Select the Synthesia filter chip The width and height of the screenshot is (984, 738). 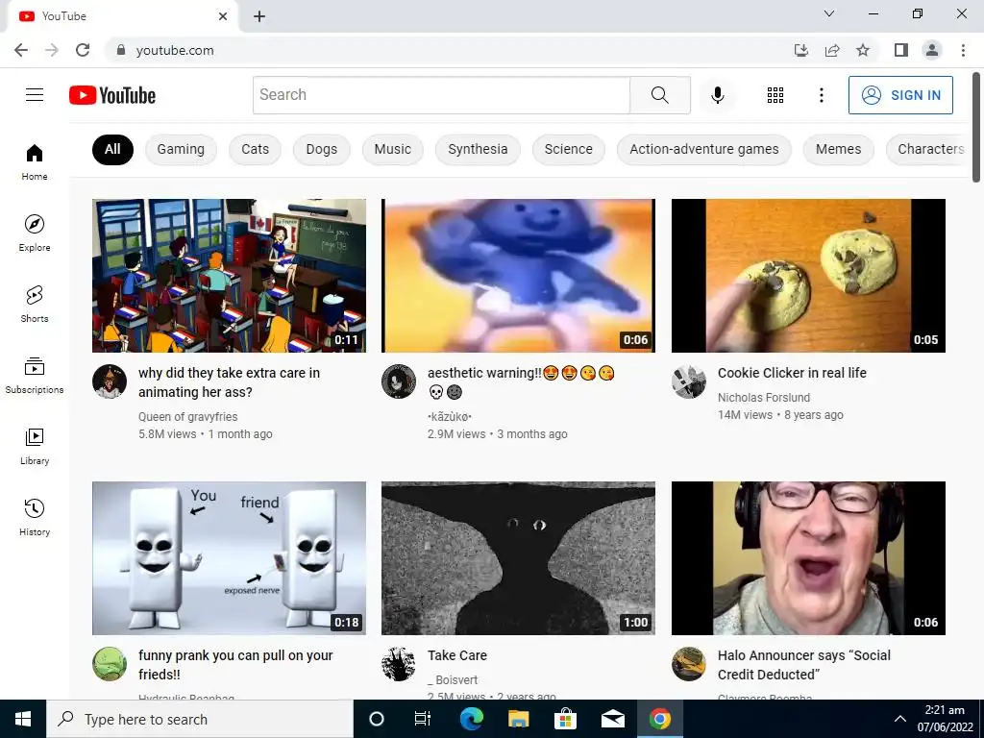[x=478, y=149]
